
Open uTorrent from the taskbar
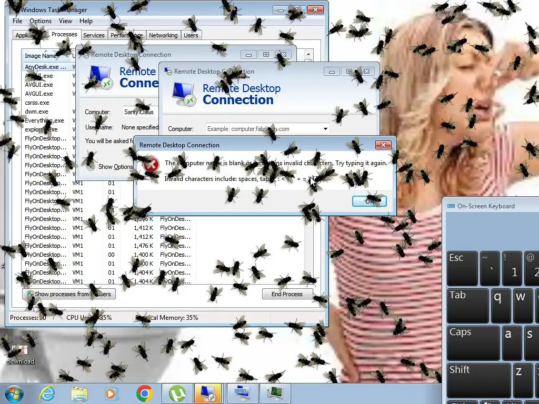coord(177,393)
